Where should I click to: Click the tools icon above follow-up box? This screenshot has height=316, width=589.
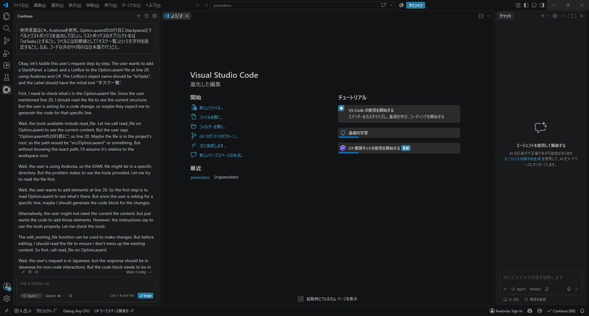point(29,272)
